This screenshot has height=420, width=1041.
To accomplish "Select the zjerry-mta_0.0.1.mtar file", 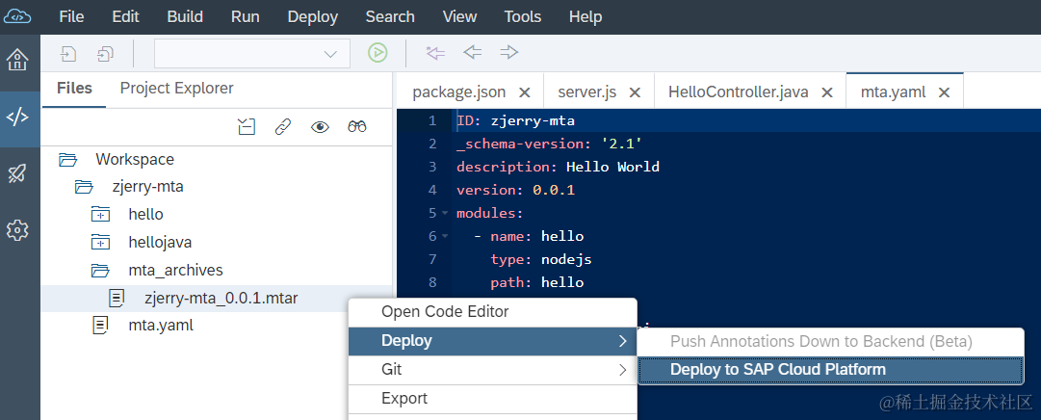I will [x=221, y=299].
